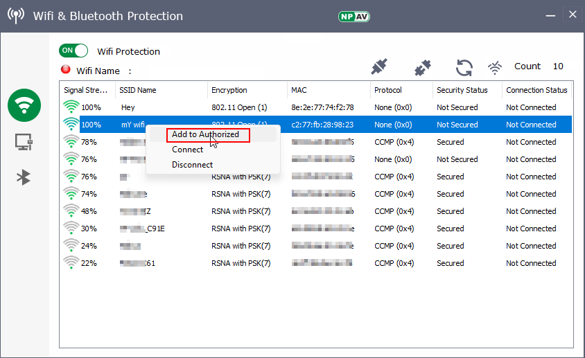Click the disconnected plug icon

422,67
